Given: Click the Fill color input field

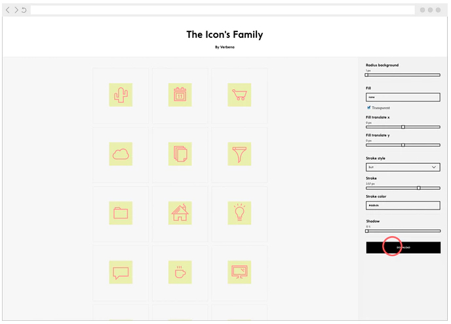Looking at the screenshot, I should [x=403, y=97].
